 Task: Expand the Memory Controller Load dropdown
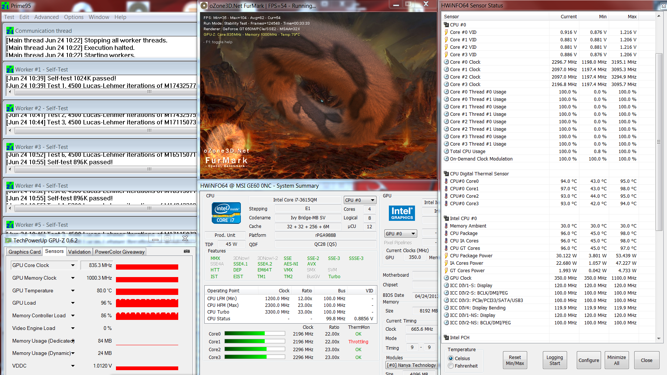(73, 315)
